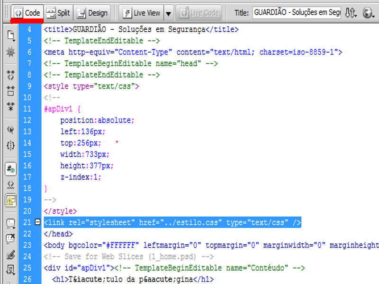Switch to Design view

click(92, 13)
